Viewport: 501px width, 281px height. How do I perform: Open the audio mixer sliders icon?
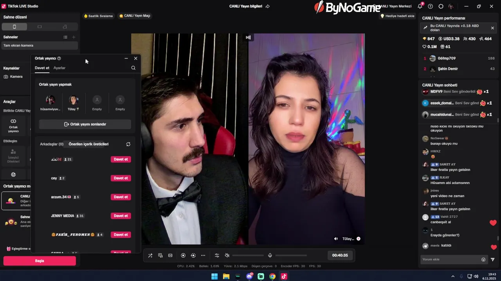(x=217, y=255)
